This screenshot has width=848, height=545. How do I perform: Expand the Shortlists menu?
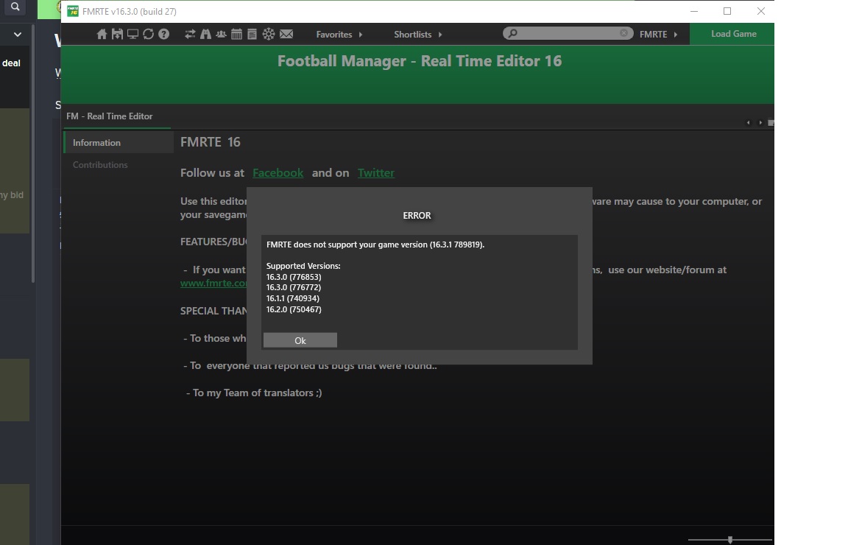point(418,34)
